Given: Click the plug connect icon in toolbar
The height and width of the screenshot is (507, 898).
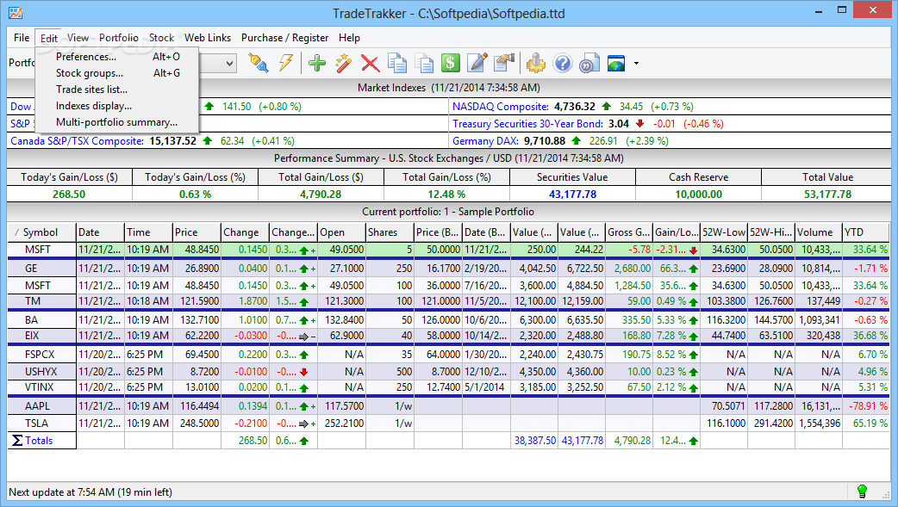Looking at the screenshot, I should 259,63.
